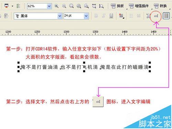Click the text line beginning 俺不是打酱油滴
The image size is (172, 129).
[85, 67]
